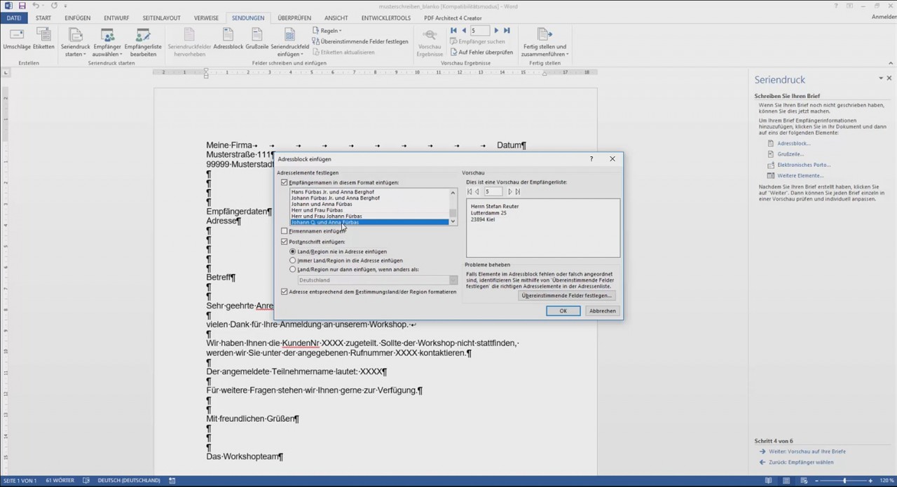Screen dimensions: 897x487
Task: Toggle Vorschau Ergebnisse in the ribbon
Action: point(430,40)
